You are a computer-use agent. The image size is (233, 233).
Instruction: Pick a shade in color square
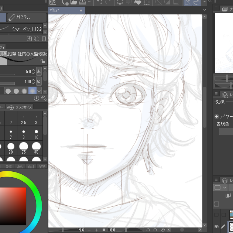[x=13, y=206]
